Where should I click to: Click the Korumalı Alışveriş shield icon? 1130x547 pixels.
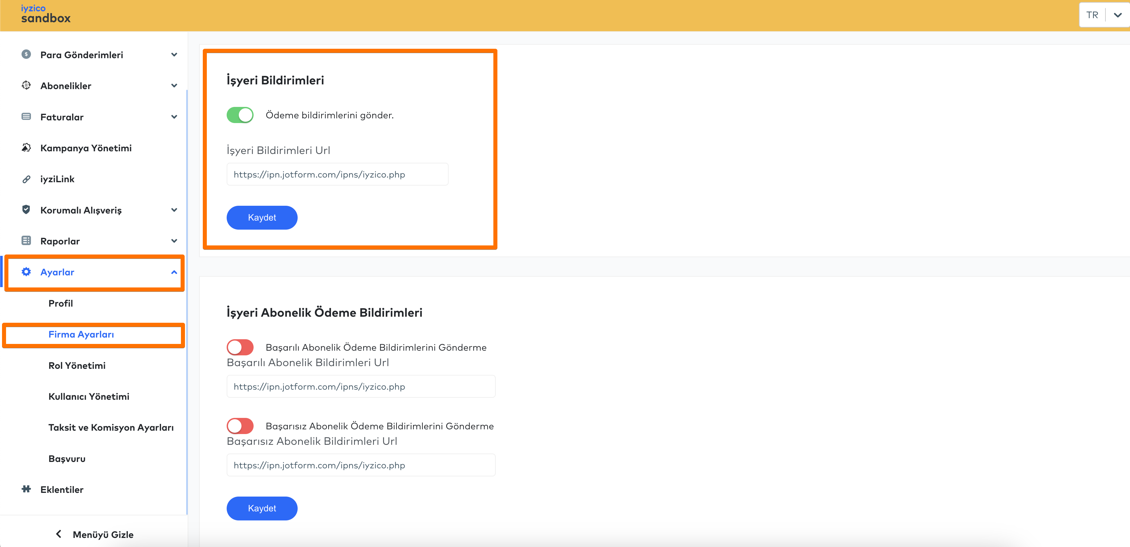pos(26,210)
